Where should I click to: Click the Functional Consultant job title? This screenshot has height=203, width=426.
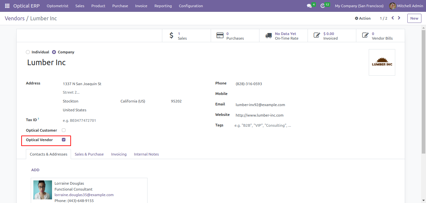pos(74,189)
